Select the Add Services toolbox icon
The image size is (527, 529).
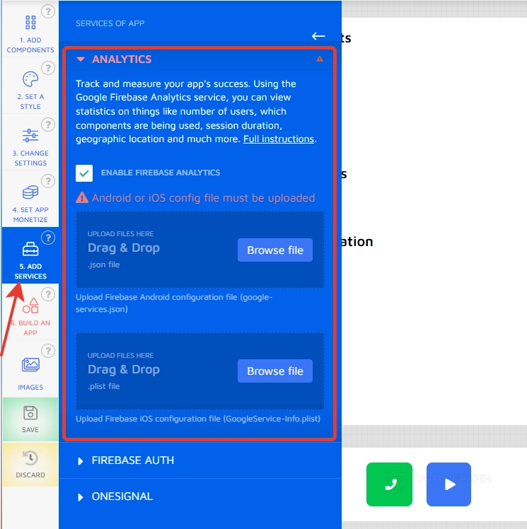tap(30, 249)
